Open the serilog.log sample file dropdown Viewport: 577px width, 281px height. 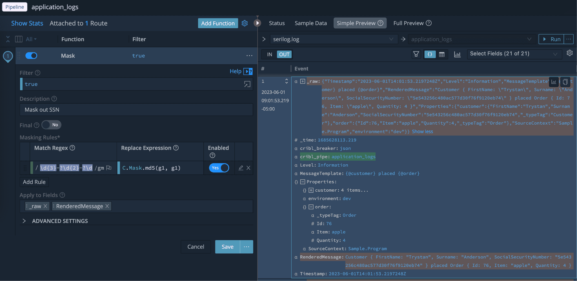334,39
